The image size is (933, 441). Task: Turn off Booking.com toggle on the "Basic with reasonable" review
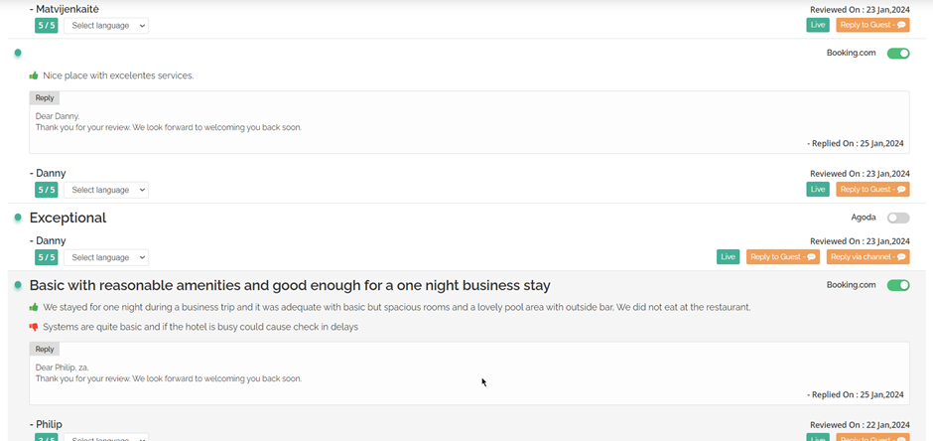(897, 286)
